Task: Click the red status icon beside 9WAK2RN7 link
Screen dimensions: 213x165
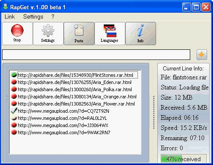Action: click(14, 133)
